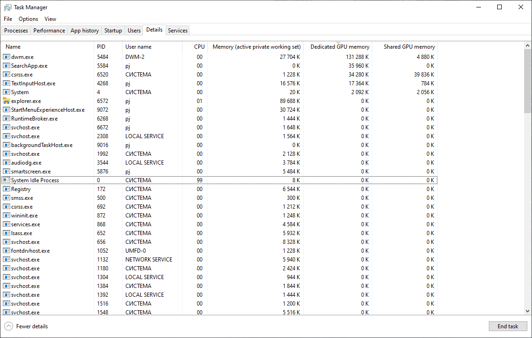
Task: Click the UMFD-0 user name cell
Action: (136, 251)
